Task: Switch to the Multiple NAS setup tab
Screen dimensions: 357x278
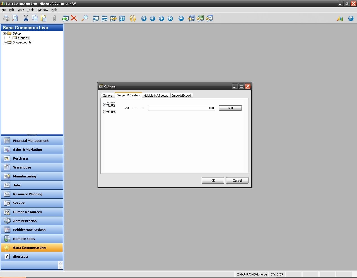Action: click(x=156, y=96)
